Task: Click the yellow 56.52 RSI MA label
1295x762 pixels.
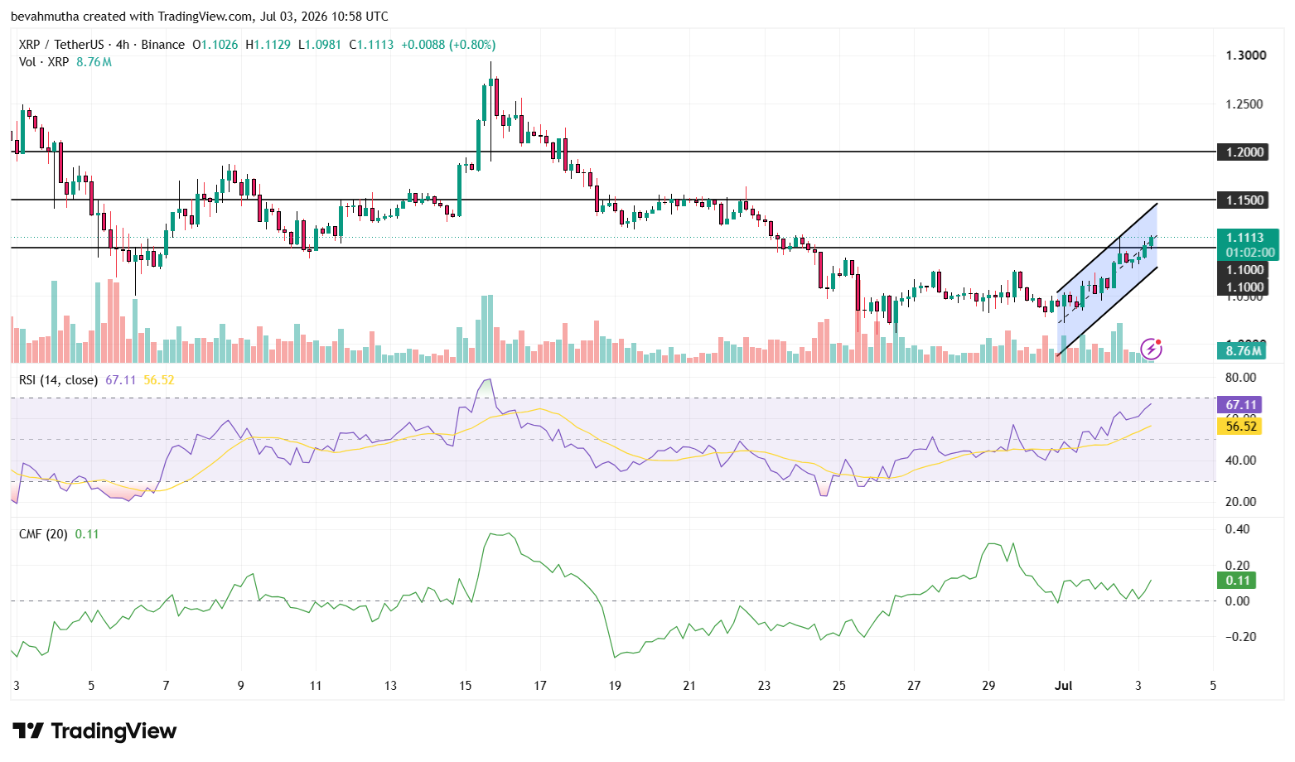Action: click(1239, 427)
